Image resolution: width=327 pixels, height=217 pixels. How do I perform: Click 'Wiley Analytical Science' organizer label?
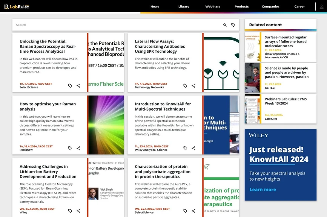click(x=151, y=150)
